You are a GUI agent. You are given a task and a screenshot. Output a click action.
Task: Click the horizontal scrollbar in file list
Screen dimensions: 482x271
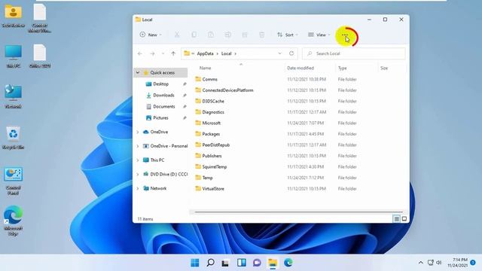point(299,212)
